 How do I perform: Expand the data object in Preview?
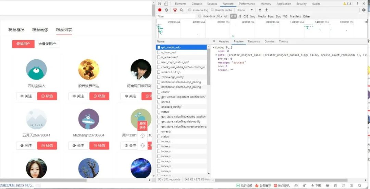pyautogui.click(x=217, y=55)
